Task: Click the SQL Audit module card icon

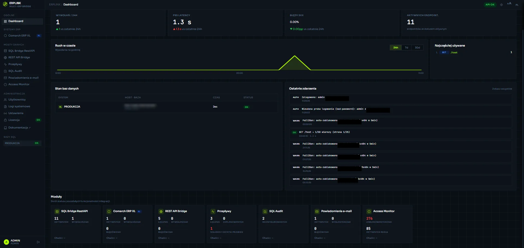Action: coord(265,212)
